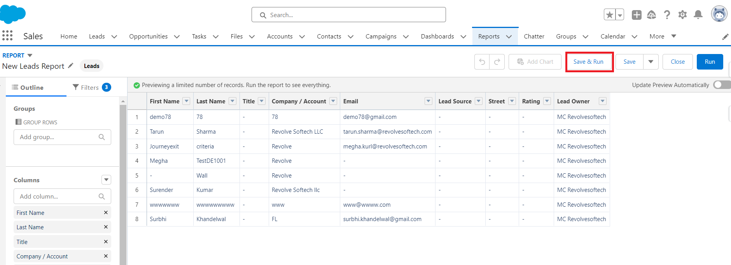731x265 pixels.
Task: Click the blue Run button
Action: click(x=710, y=62)
